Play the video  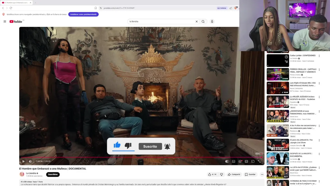23,161
